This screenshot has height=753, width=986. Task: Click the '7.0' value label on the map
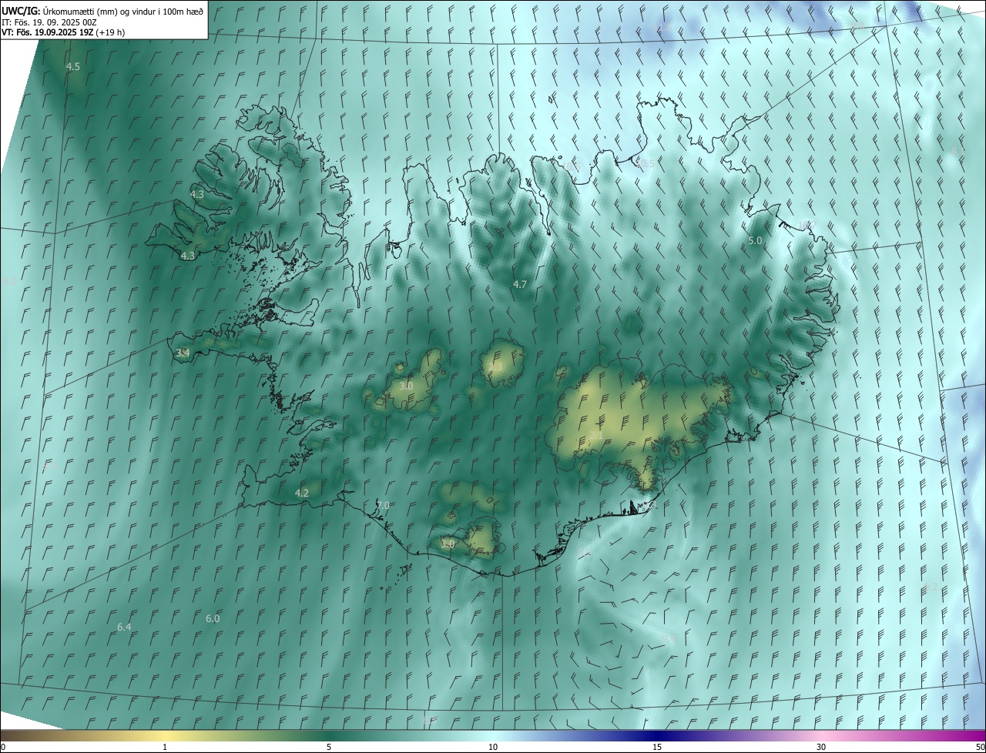(383, 505)
